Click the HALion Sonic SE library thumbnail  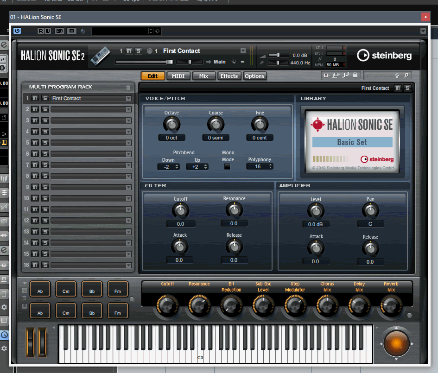(352, 141)
